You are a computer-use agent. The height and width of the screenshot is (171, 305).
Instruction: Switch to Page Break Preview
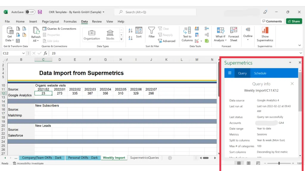point(258,163)
